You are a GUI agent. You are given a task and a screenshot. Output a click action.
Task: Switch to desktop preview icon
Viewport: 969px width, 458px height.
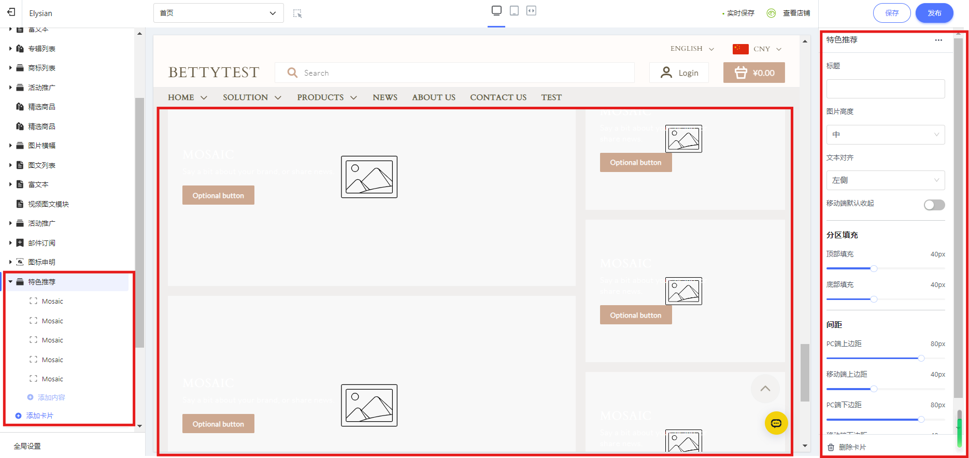496,11
